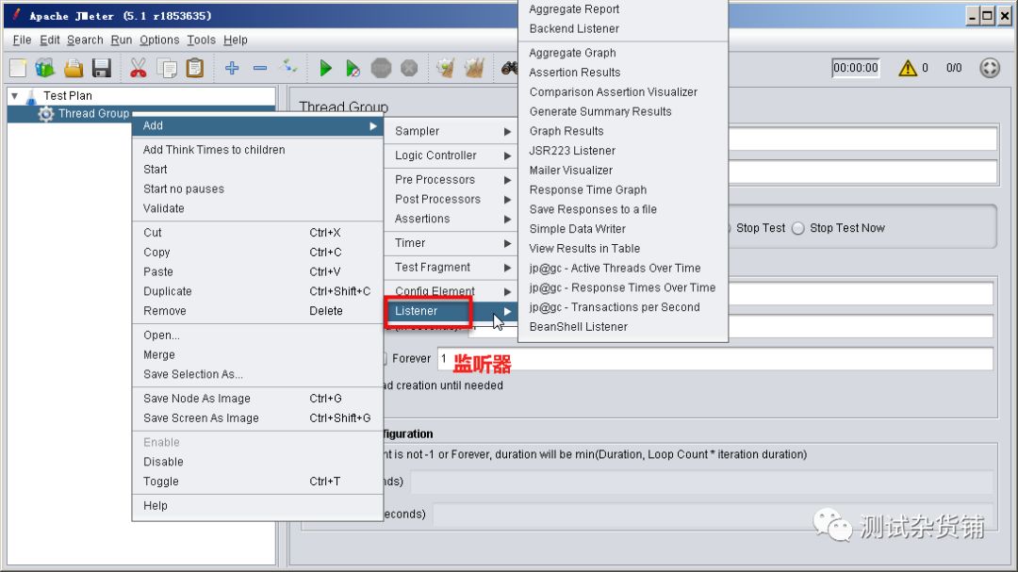Click the Cut scissors toolbar icon
1018x572 pixels.
tap(138, 68)
